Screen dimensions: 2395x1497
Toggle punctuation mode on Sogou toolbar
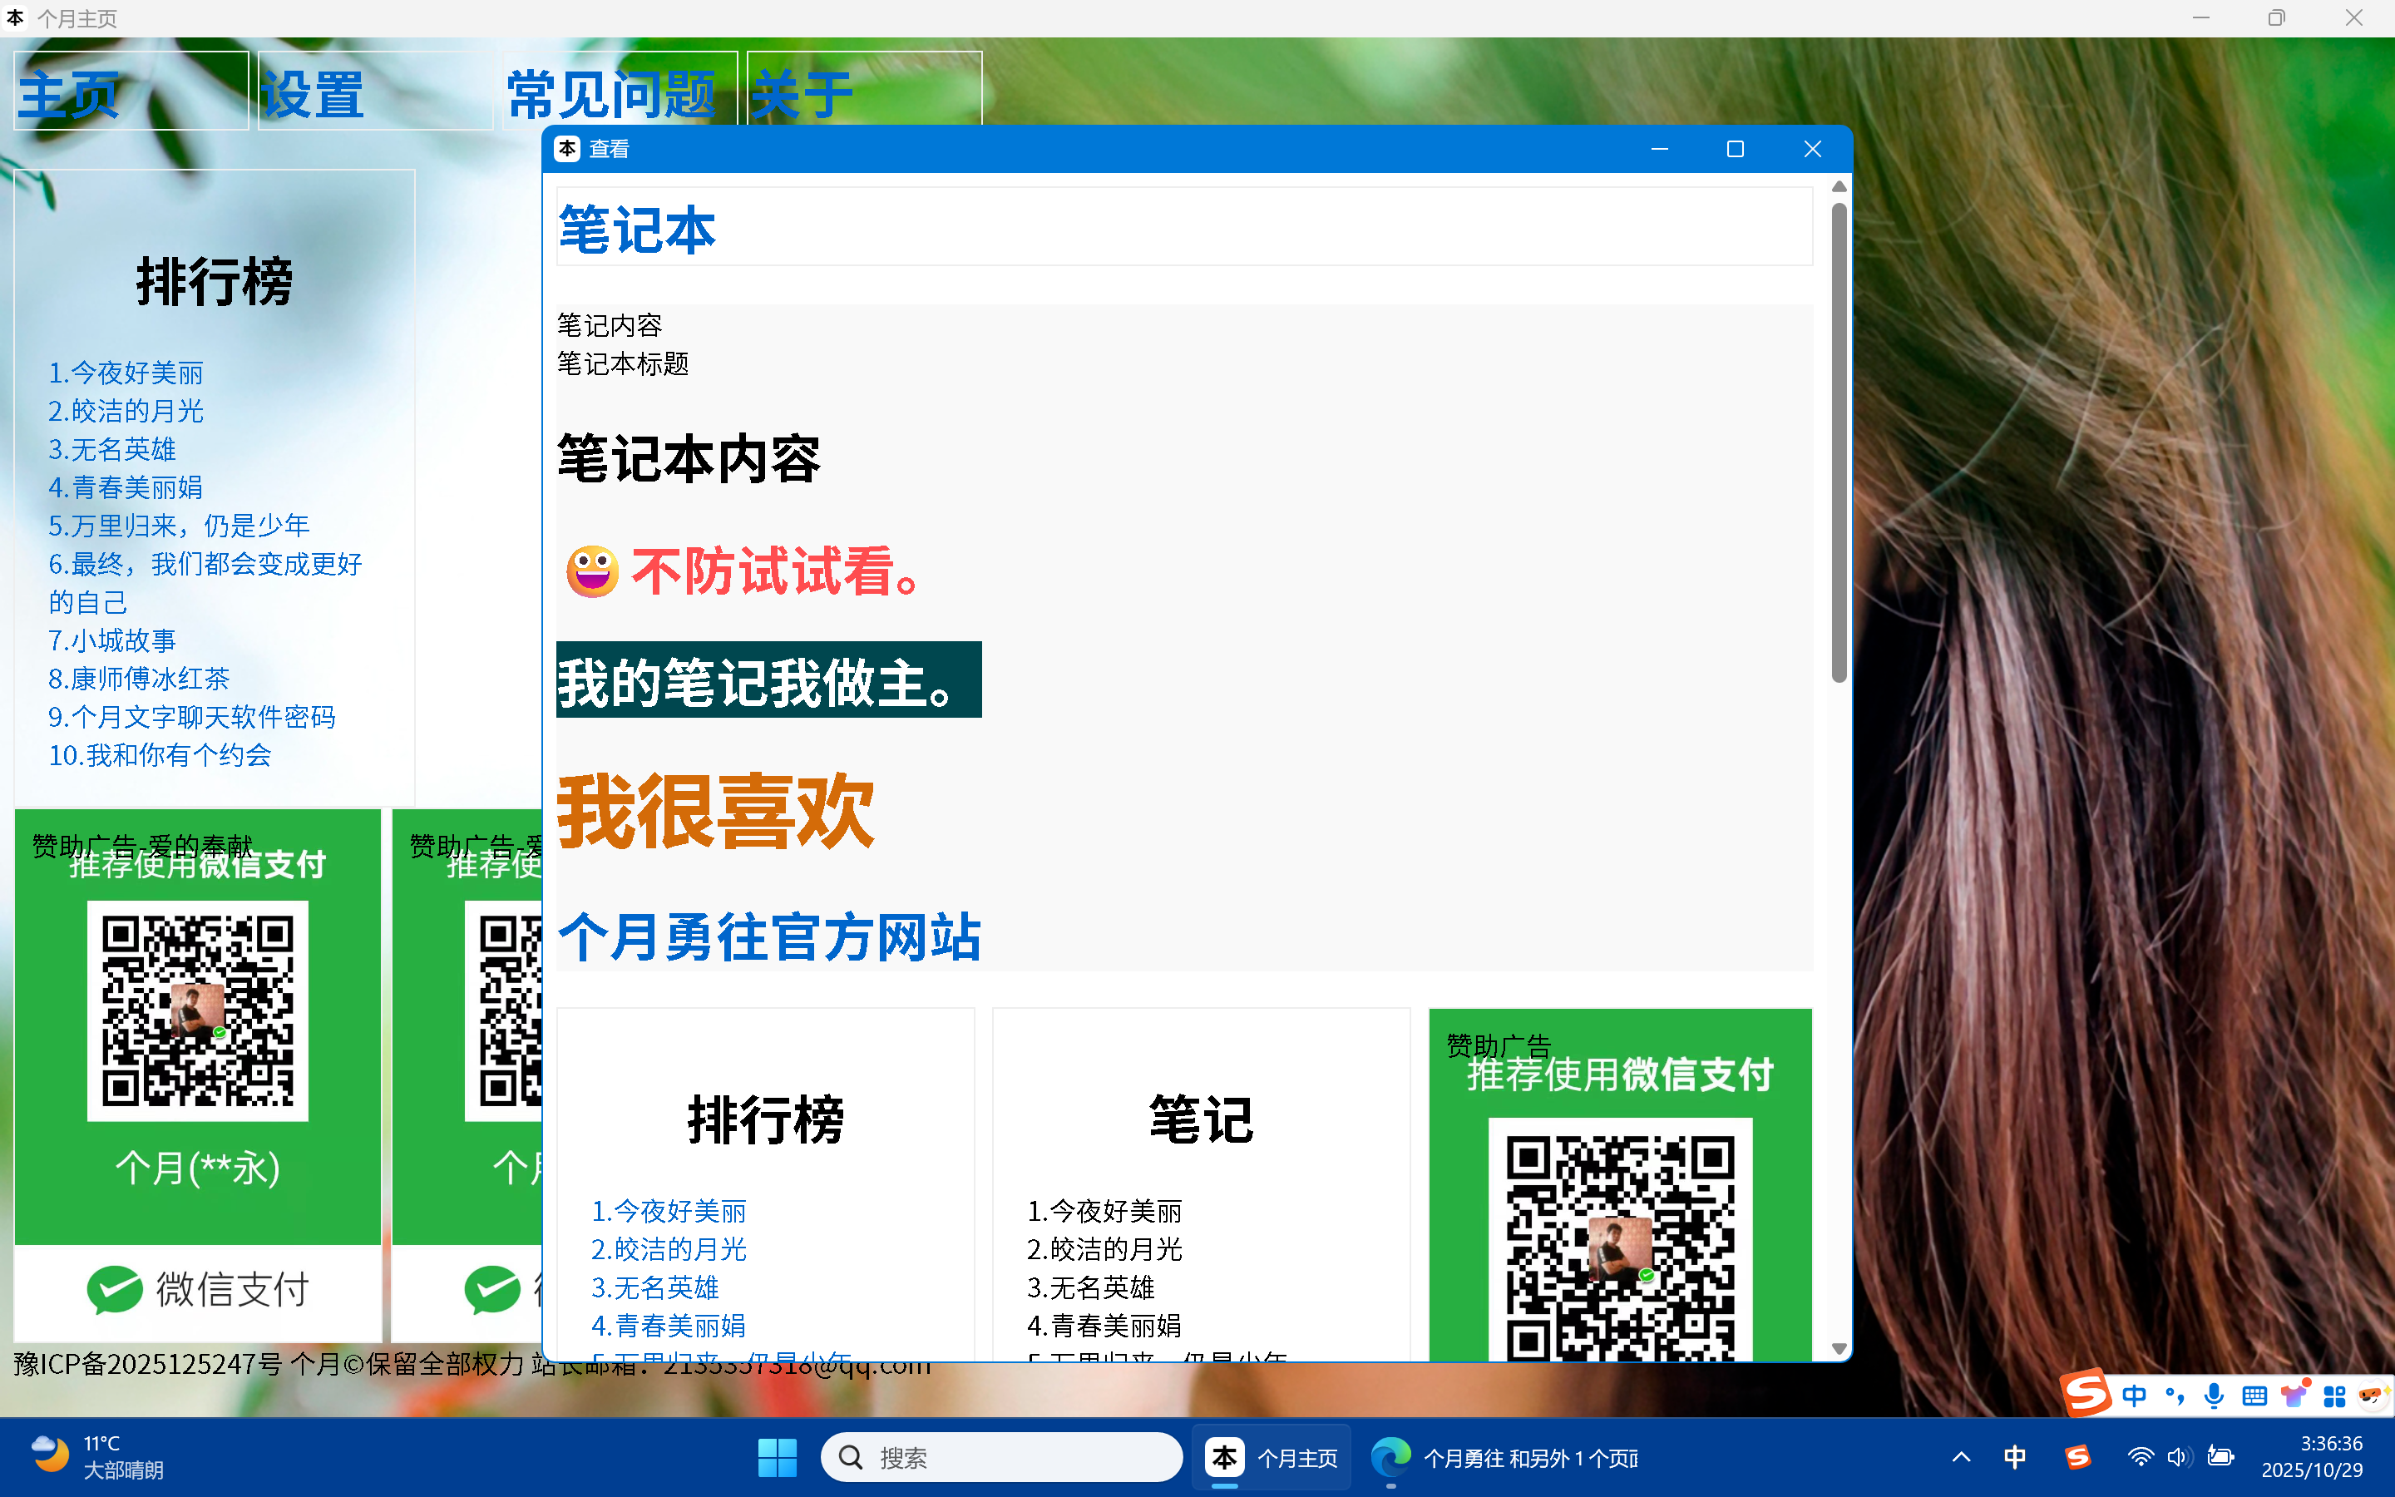point(2175,1396)
